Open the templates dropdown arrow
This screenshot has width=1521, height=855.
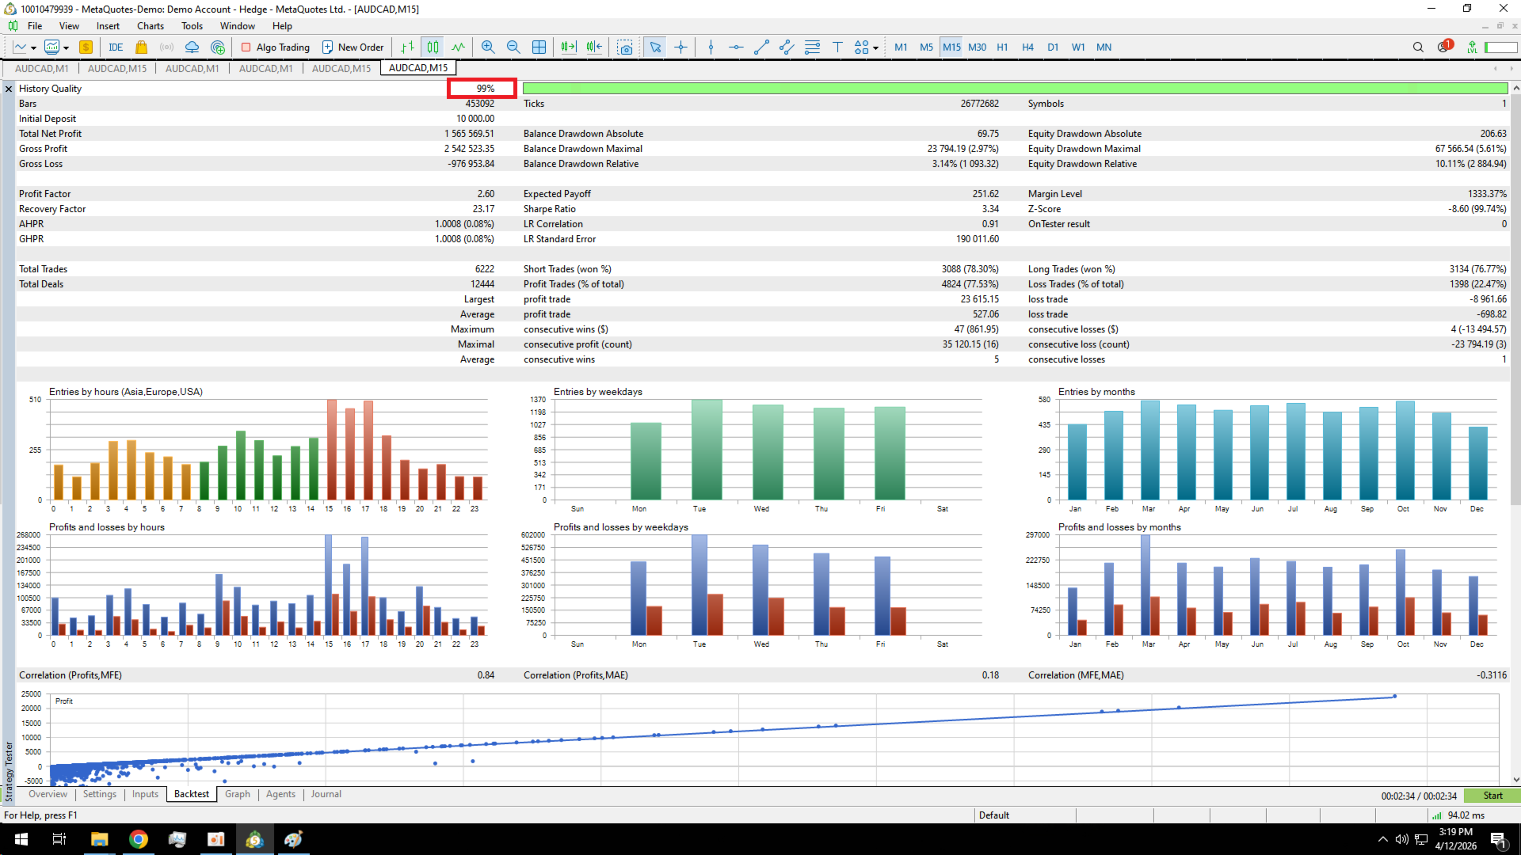tap(67, 48)
